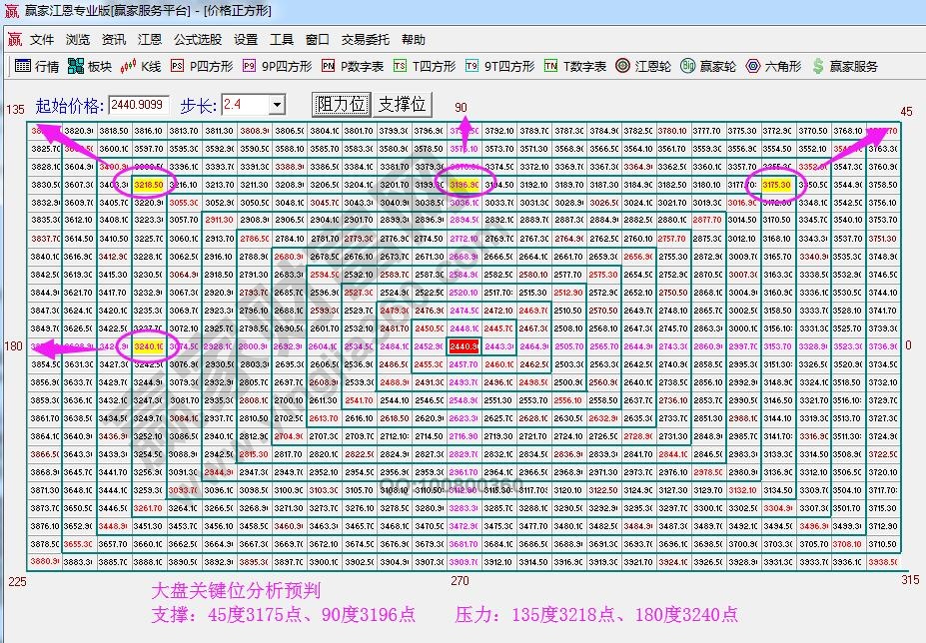Activate the 阻力位 resistance mode
Image resolution: width=926 pixels, height=643 pixels.
coord(342,104)
